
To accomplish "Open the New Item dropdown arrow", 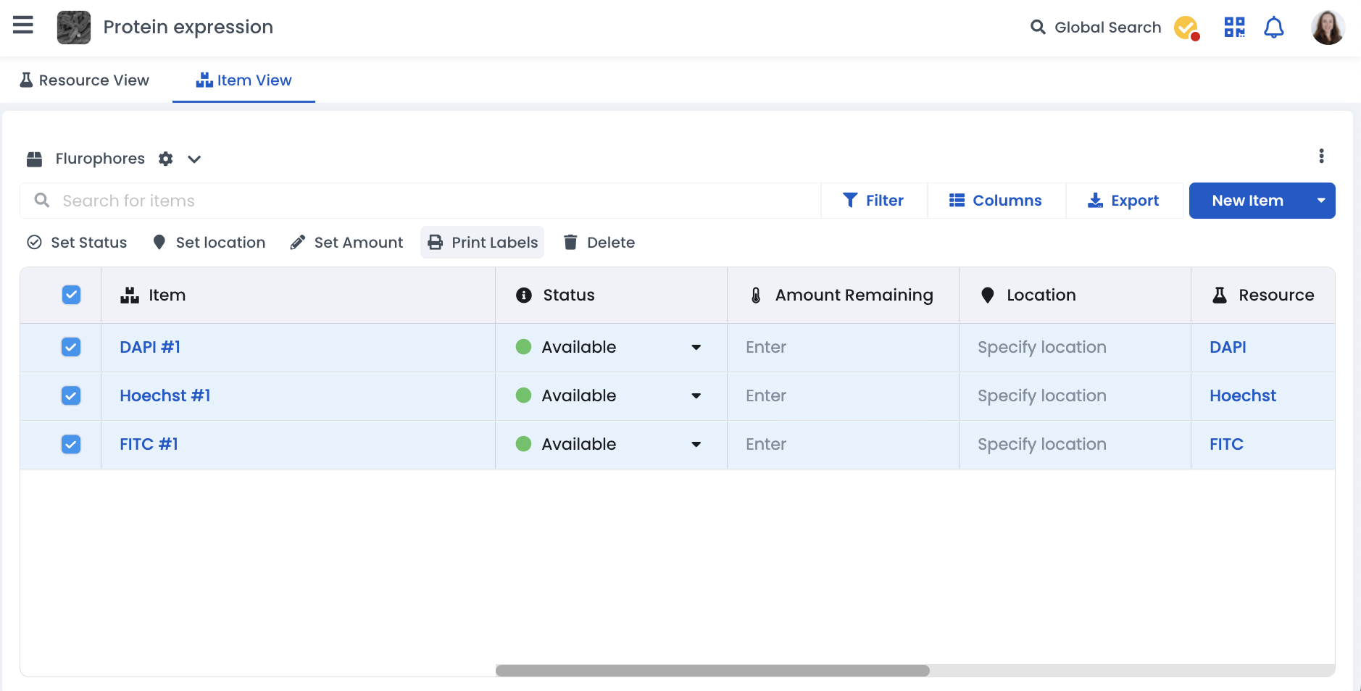I will 1320,201.
